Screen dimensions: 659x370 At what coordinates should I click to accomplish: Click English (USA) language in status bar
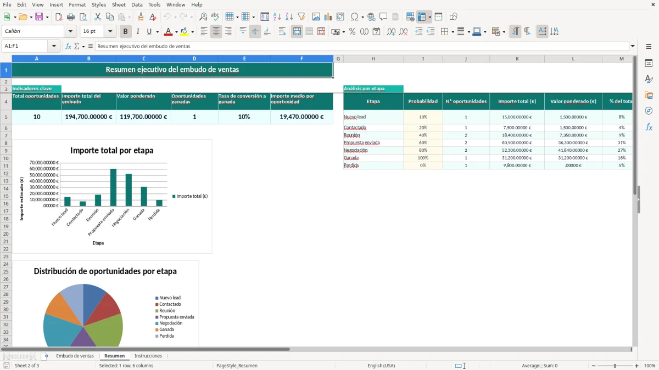tap(381, 366)
